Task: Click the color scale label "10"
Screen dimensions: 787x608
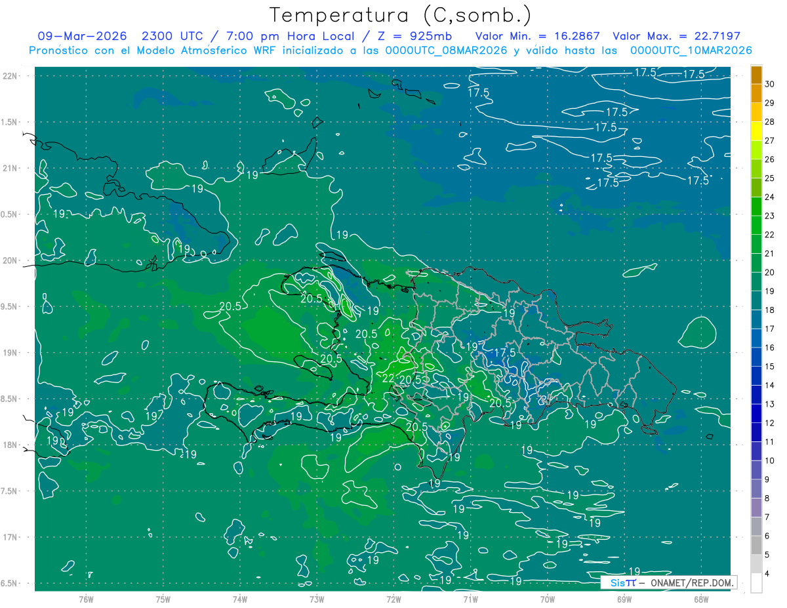Action: (770, 460)
